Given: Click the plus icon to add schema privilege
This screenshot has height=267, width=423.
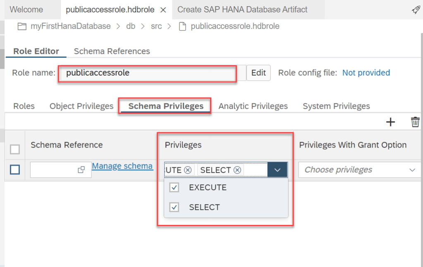Looking at the screenshot, I should click(390, 122).
